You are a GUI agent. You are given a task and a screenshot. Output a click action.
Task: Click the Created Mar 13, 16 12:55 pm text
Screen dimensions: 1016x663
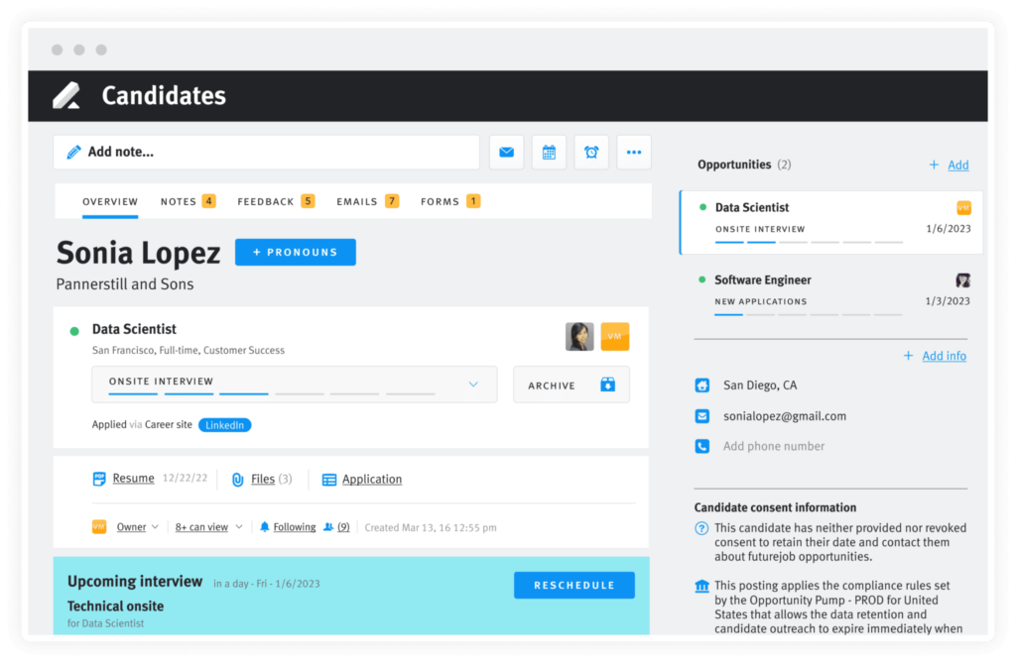click(x=431, y=527)
